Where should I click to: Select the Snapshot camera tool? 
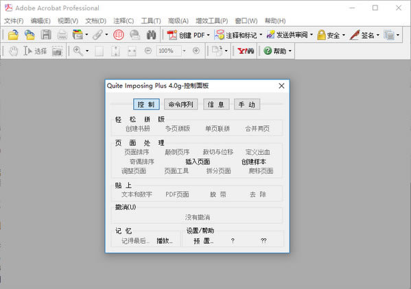click(57, 51)
